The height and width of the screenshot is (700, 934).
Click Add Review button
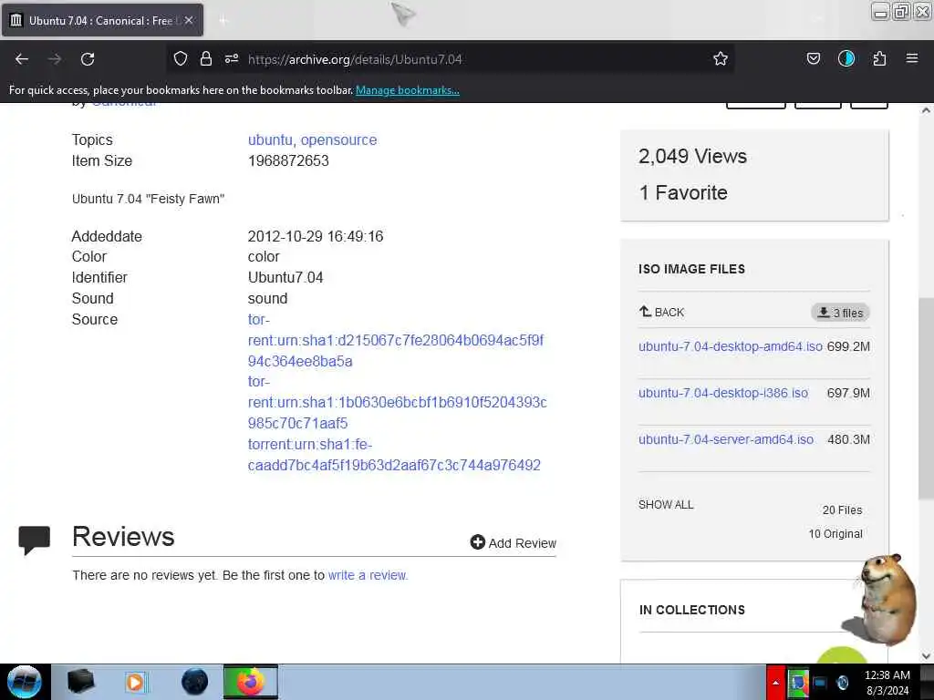click(514, 543)
